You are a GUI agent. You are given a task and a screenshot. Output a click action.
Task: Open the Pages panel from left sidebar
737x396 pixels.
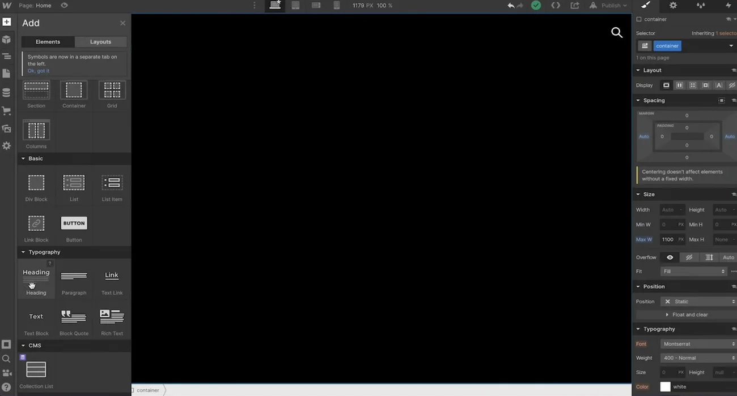pos(7,73)
